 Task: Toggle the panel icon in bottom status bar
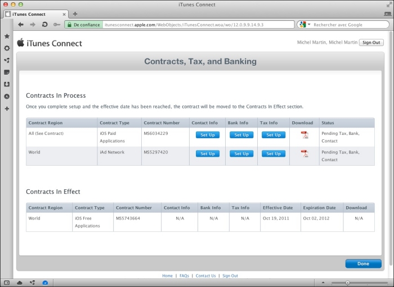coord(7,283)
